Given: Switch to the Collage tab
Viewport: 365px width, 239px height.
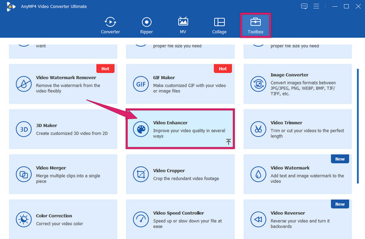Looking at the screenshot, I should click(x=219, y=25).
